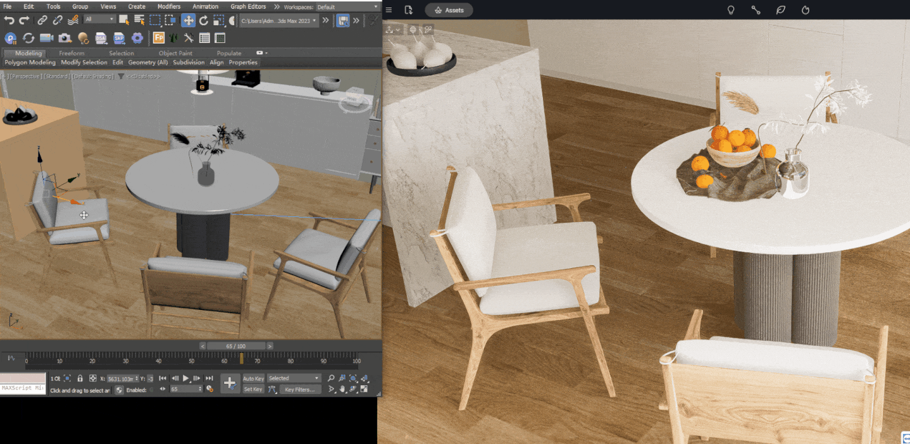The image size is (910, 444).
Task: Click the time slider at 65 / 100
Action: tap(236, 346)
